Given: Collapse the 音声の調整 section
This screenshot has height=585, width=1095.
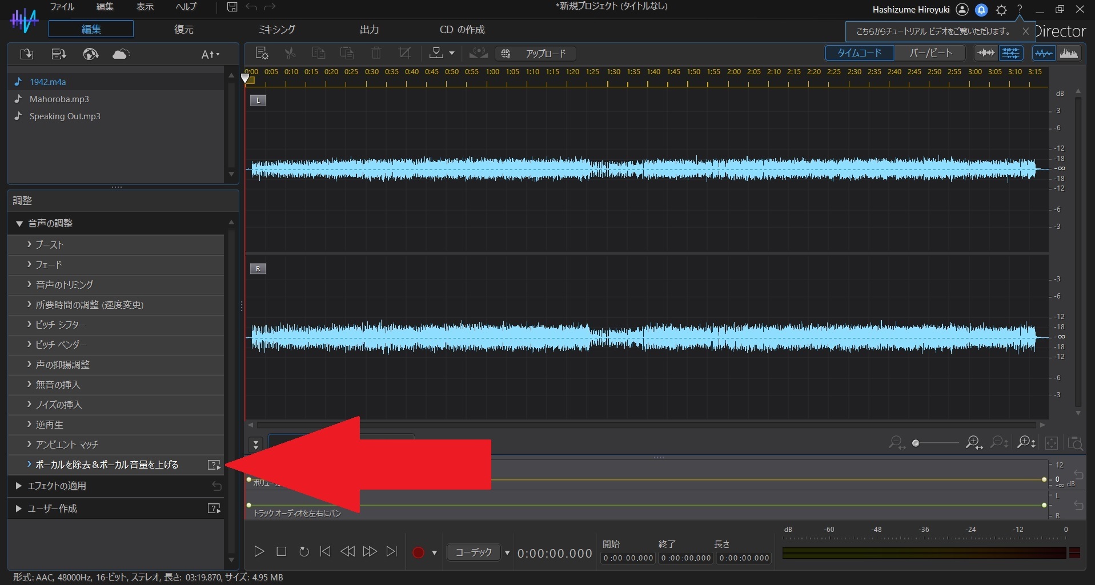Looking at the screenshot, I should pyautogui.click(x=18, y=223).
